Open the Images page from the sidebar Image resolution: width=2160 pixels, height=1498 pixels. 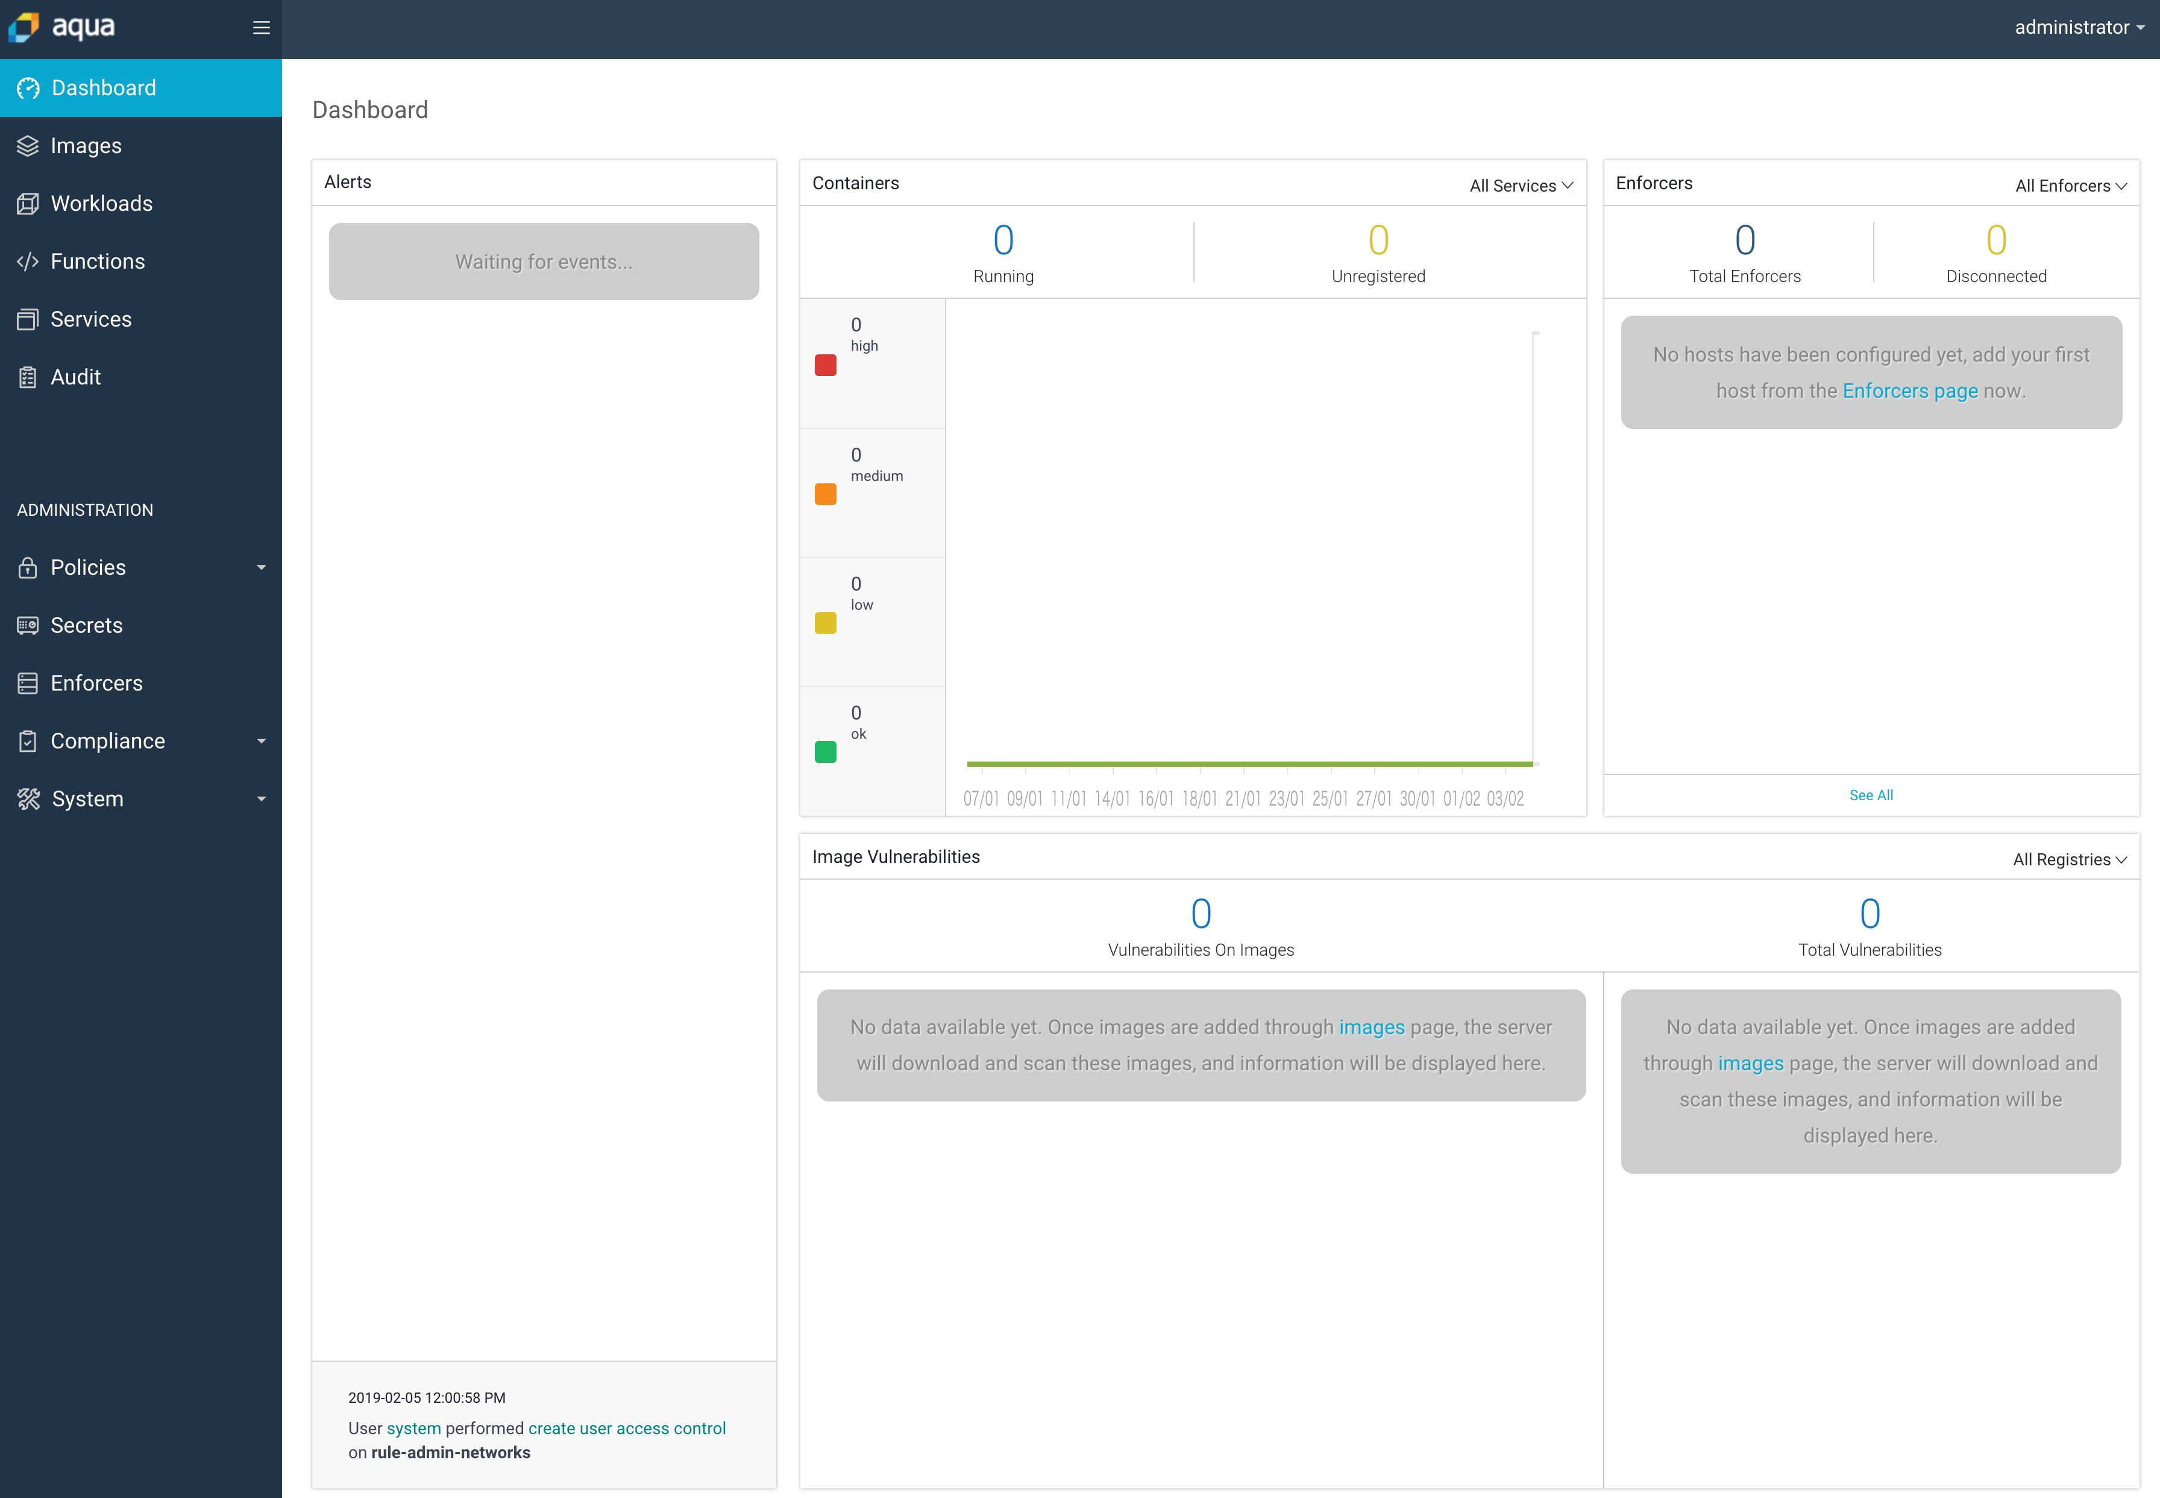86,145
